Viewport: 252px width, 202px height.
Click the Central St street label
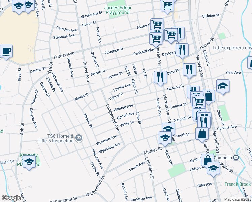click(x=38, y=70)
